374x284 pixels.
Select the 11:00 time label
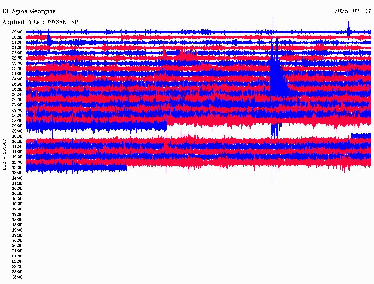tap(17, 147)
